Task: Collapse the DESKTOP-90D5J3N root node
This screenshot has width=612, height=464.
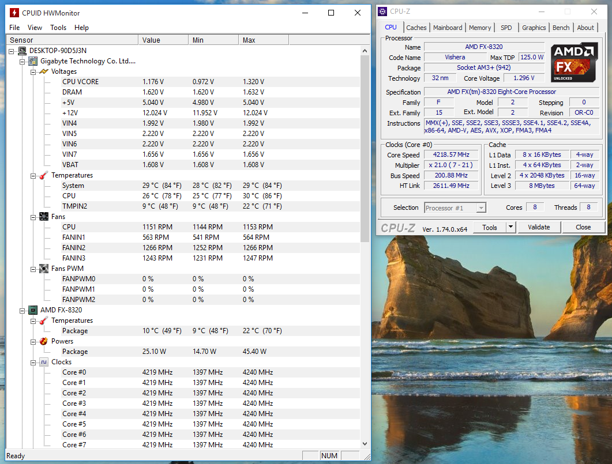Action: 12,51
